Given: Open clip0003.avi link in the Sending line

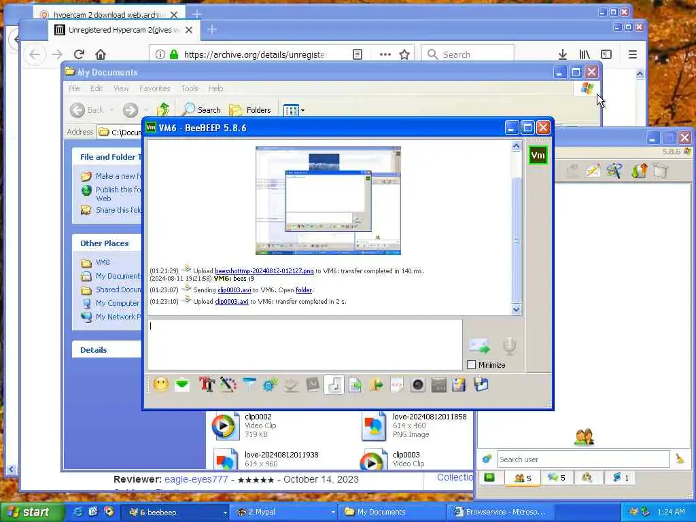Looking at the screenshot, I should (234, 290).
